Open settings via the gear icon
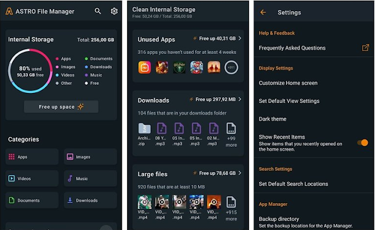This screenshot has width=375, height=230. (x=114, y=11)
